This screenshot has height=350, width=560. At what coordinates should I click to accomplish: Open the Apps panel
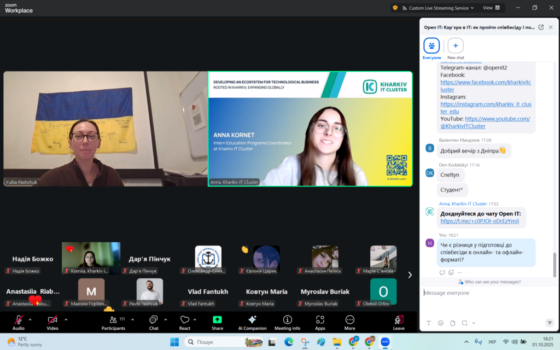[x=320, y=321]
